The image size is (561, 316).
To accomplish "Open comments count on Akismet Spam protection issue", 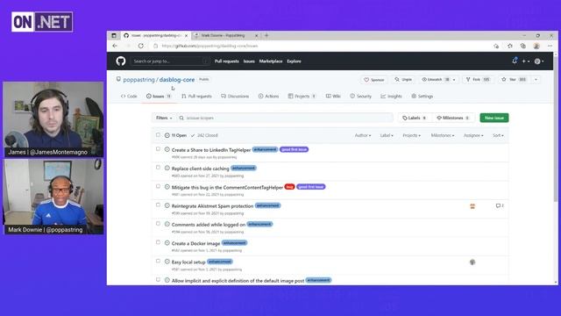I will [x=500, y=205].
